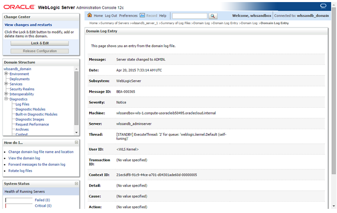337x213 pixels.
Task: Open Diagnostic Modules tree item
Action: click(31, 109)
